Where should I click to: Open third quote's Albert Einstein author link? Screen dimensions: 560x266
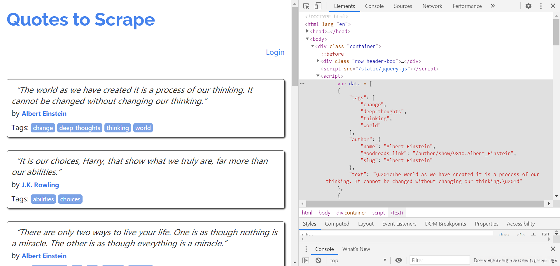pyautogui.click(x=44, y=256)
